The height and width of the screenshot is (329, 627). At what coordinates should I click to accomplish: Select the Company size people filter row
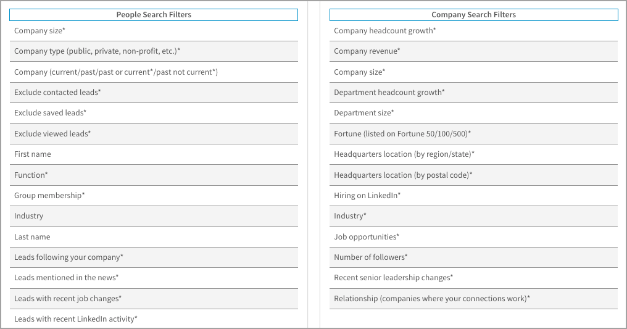39,31
